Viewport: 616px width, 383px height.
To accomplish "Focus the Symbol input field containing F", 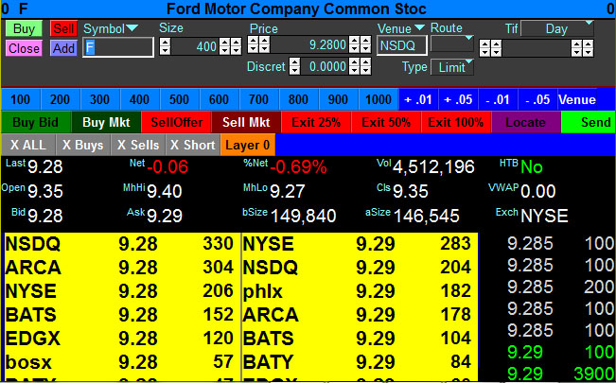I will point(118,47).
